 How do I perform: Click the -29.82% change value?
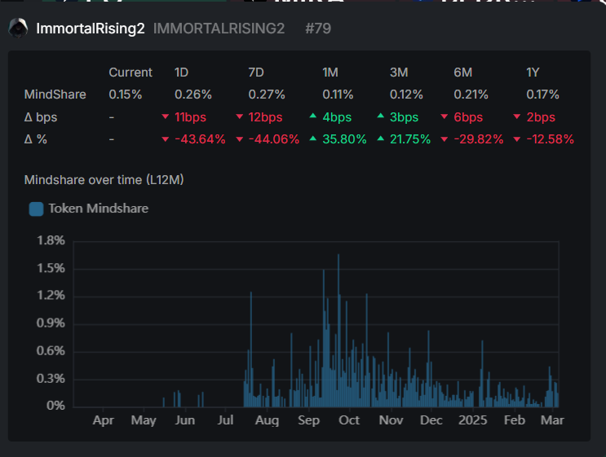[x=479, y=139]
